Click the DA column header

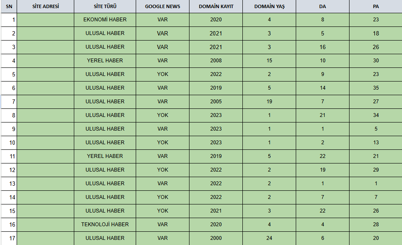pos(323,6)
